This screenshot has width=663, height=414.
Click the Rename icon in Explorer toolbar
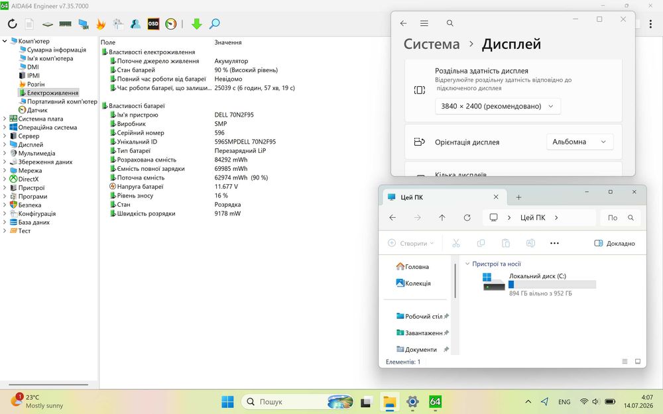pyautogui.click(x=530, y=243)
